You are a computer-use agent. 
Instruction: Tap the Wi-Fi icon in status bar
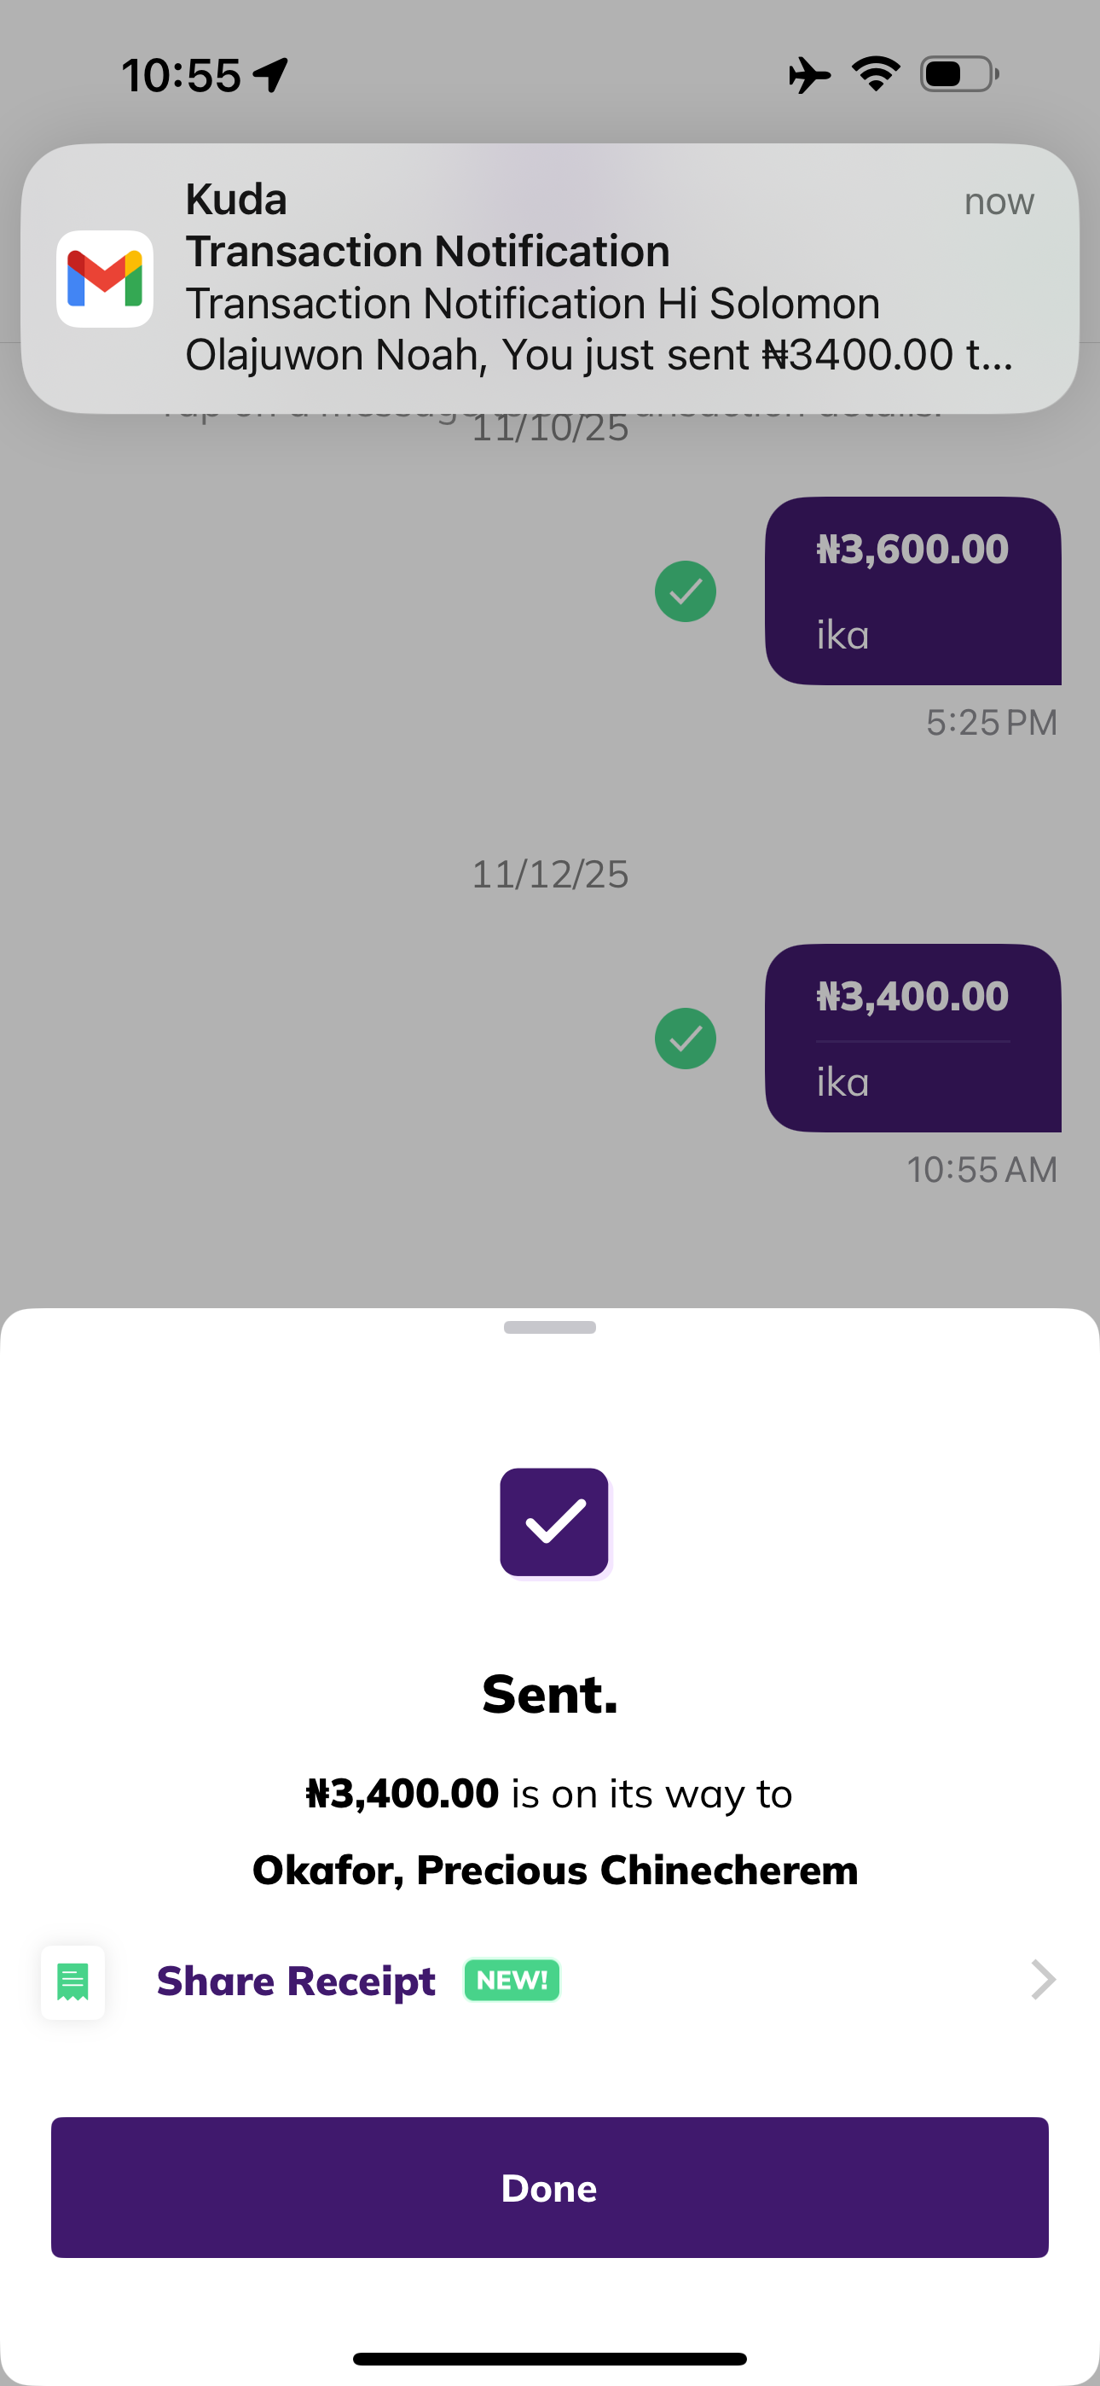[876, 74]
